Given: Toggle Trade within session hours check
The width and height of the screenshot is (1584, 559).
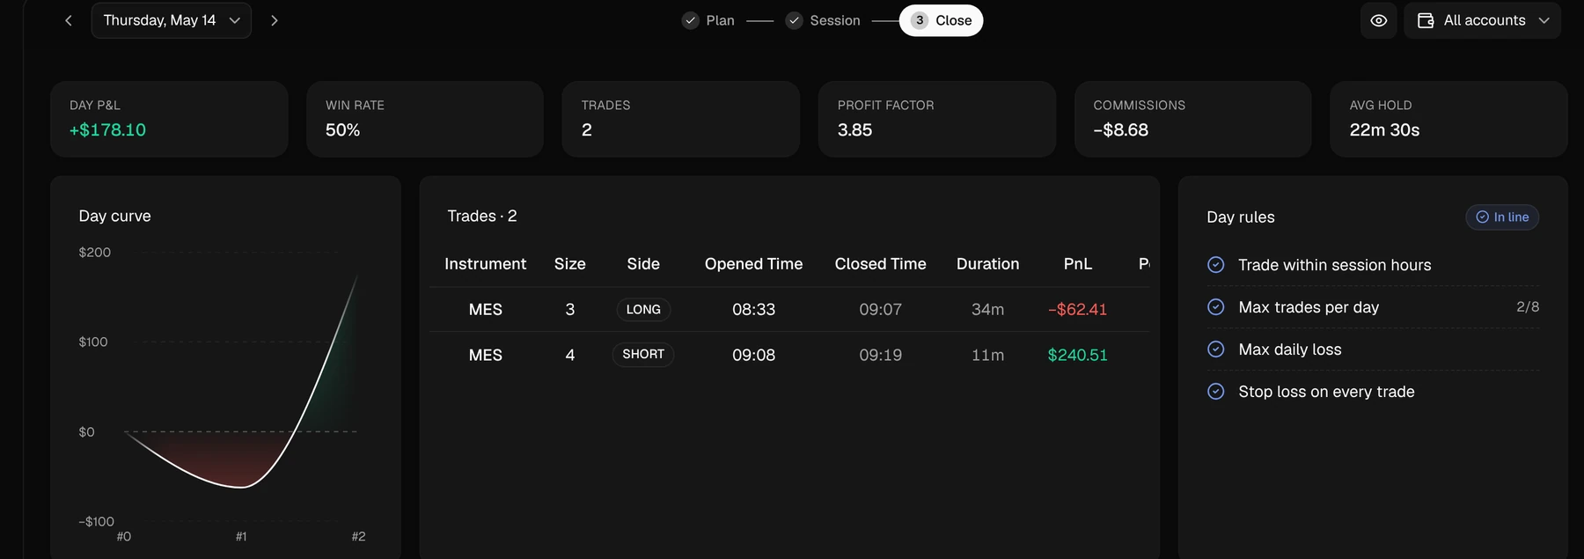Looking at the screenshot, I should [1216, 265].
